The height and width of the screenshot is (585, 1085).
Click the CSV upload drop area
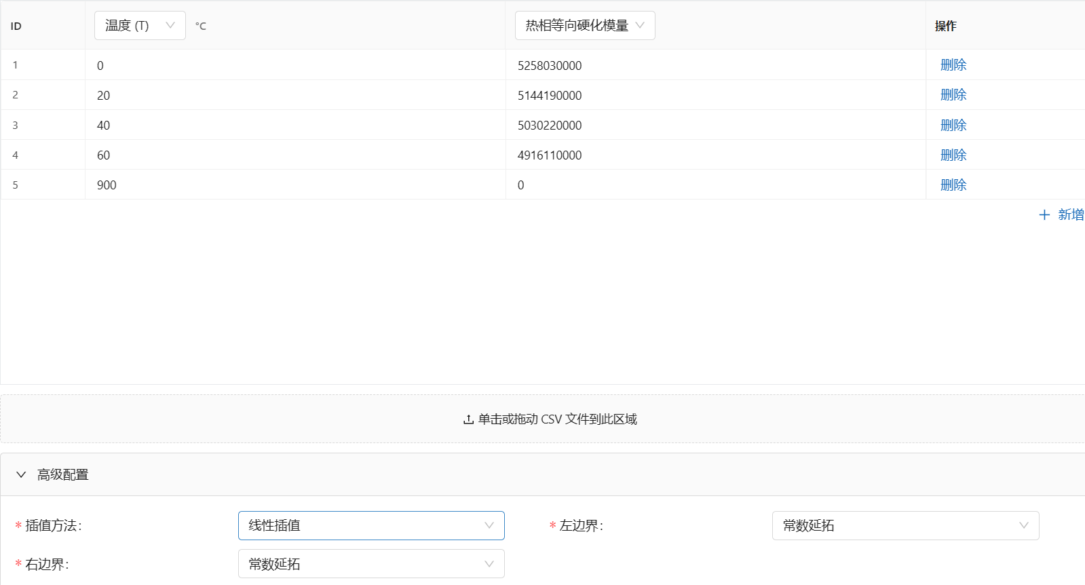click(543, 419)
